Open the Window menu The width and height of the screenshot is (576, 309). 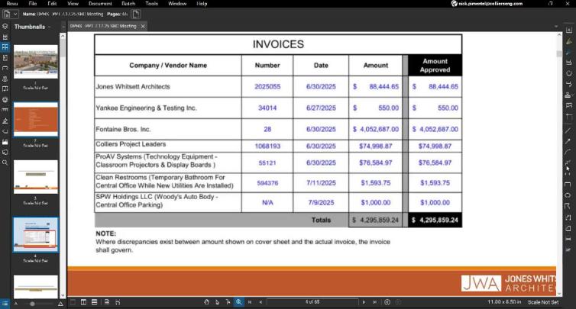click(177, 4)
